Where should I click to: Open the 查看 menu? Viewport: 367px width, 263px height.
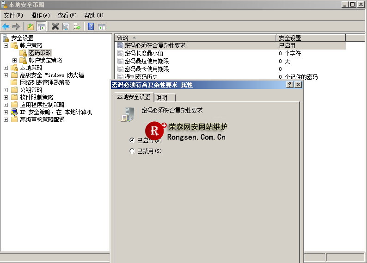pyautogui.click(x=67, y=15)
